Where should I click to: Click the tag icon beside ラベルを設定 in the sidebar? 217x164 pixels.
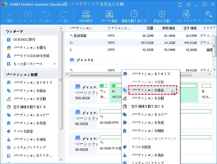[9, 131]
